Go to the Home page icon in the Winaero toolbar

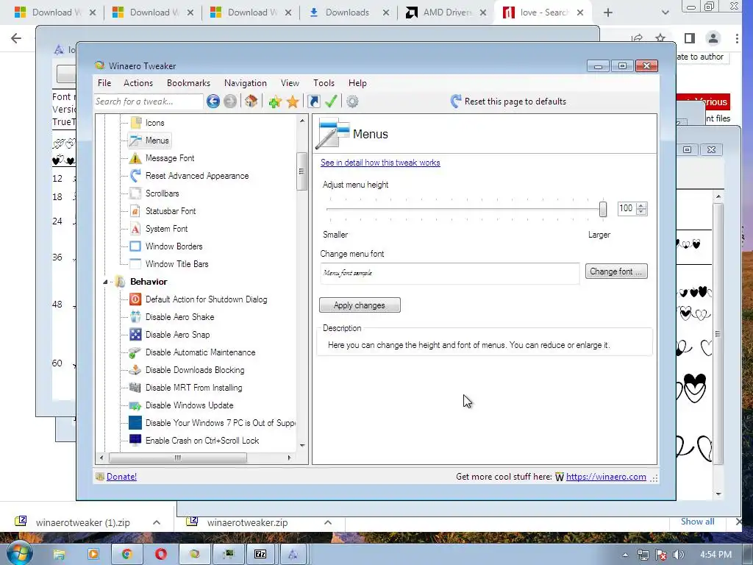pos(251,102)
